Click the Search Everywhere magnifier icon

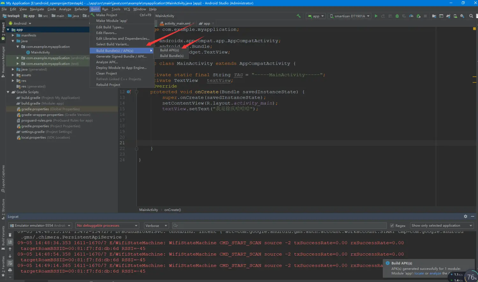click(x=471, y=16)
